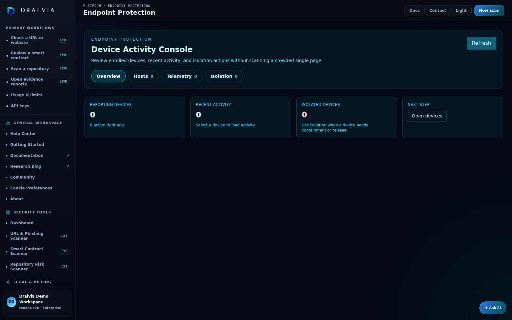The image size is (512, 320).
Task: Switch to the Hosts tab
Action: tap(143, 76)
